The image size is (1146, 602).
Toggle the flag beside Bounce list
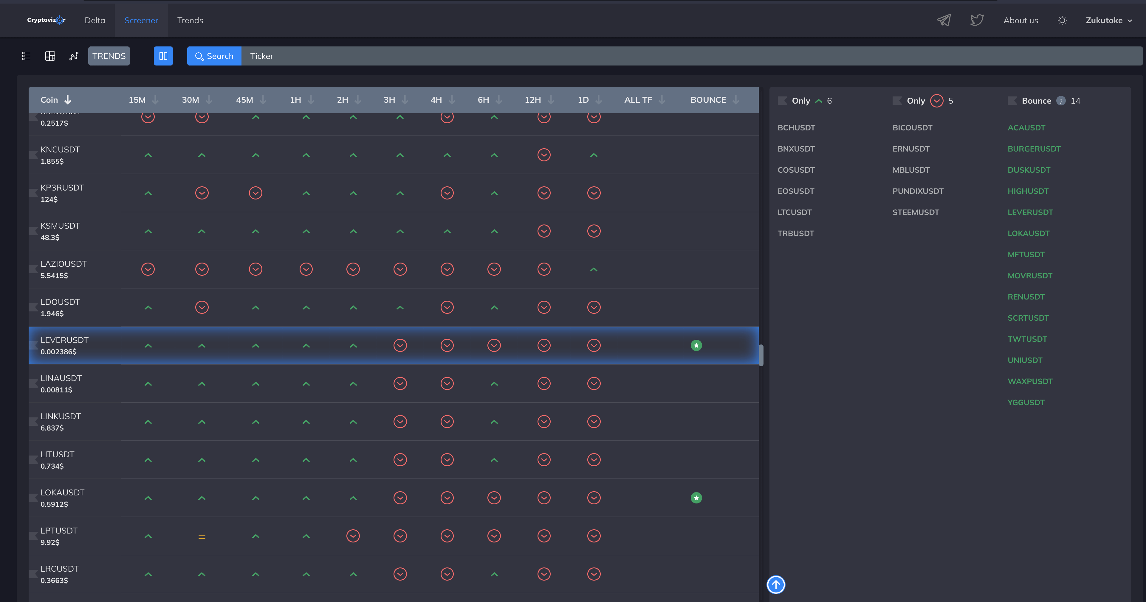tap(1012, 101)
